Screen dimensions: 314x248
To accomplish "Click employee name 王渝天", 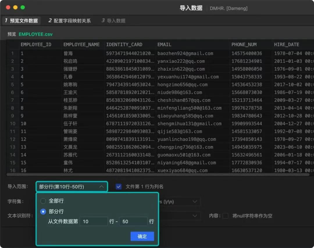I will tap(70, 92).
